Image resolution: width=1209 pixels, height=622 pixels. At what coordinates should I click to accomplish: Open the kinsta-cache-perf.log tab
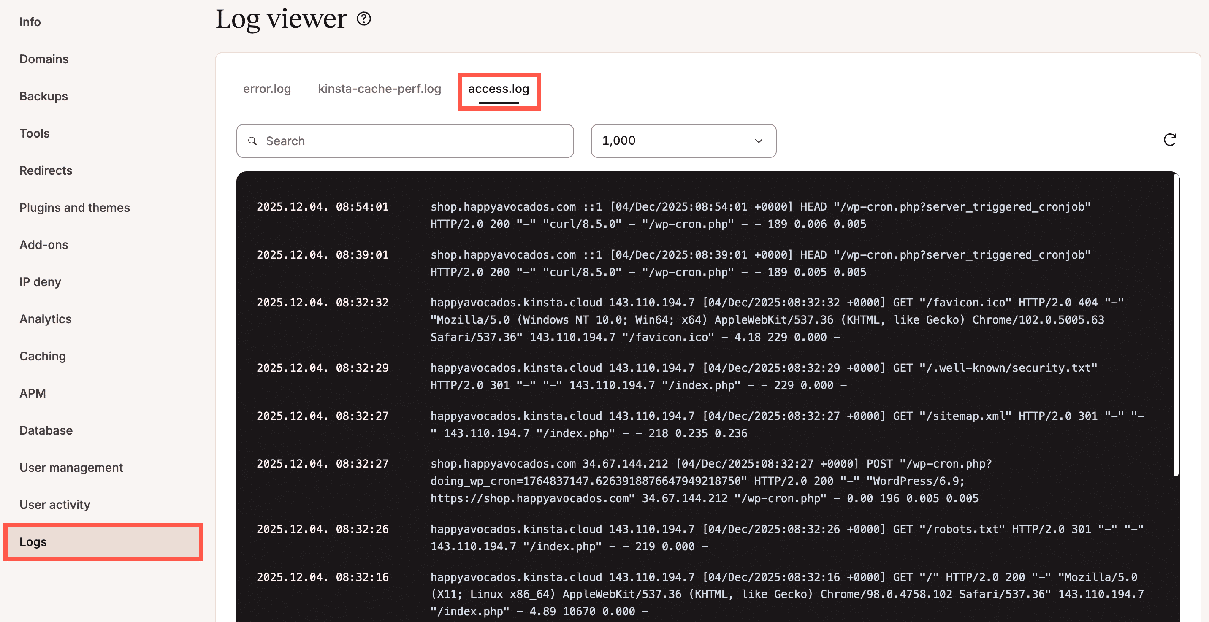click(379, 89)
